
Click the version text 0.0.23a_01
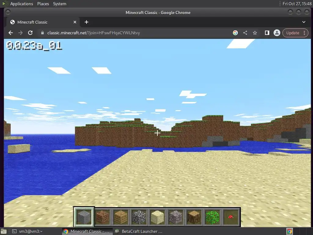[x=34, y=46]
